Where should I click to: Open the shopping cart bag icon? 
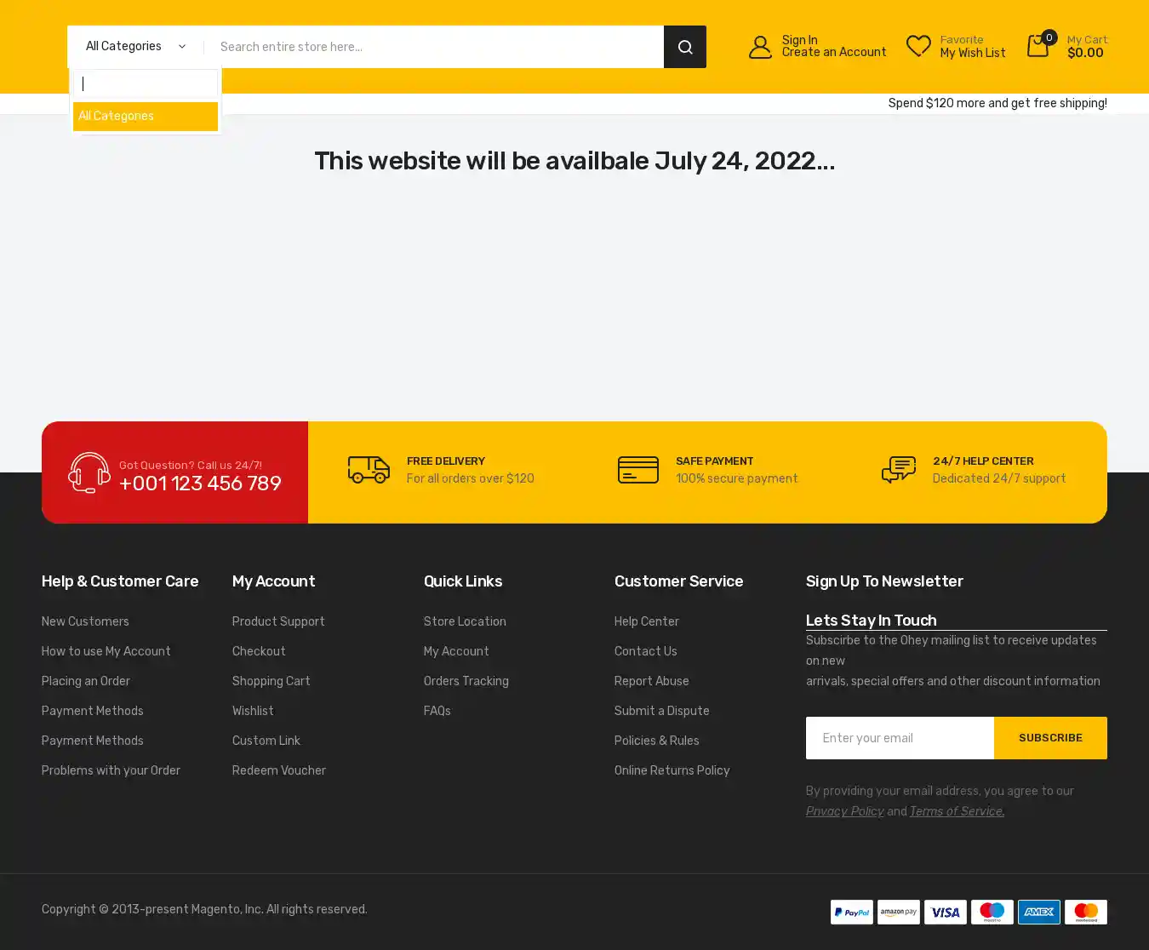[1038, 46]
